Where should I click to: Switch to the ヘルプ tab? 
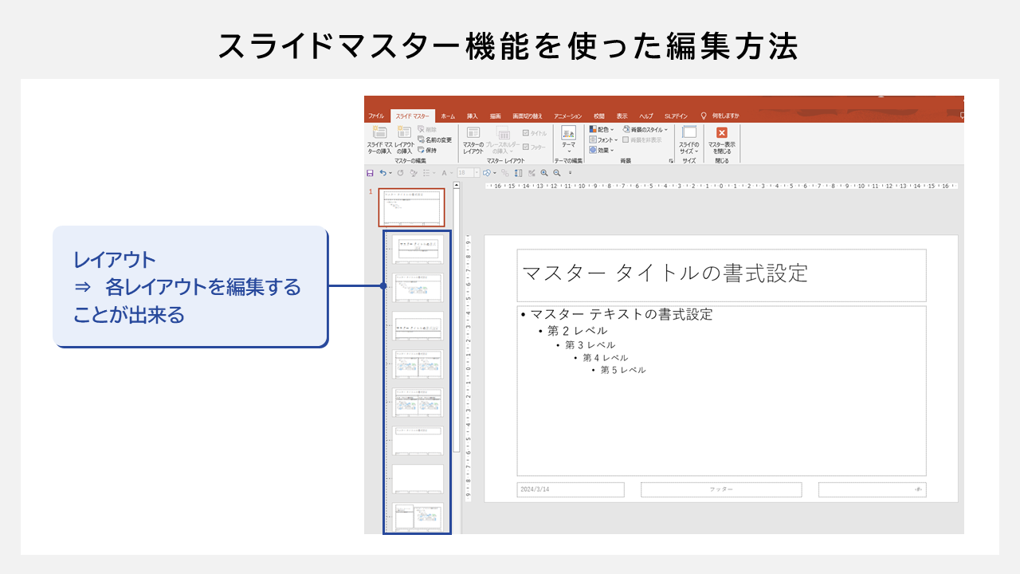(646, 116)
